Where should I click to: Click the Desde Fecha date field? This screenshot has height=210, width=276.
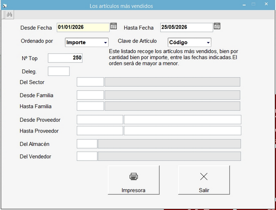[83, 27]
